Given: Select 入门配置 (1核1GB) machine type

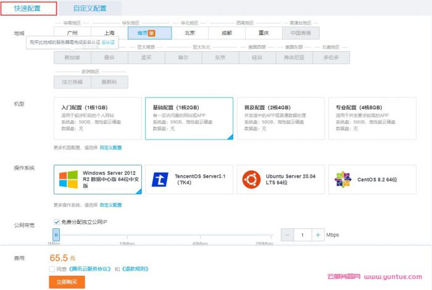Looking at the screenshot, I should coord(98,118).
